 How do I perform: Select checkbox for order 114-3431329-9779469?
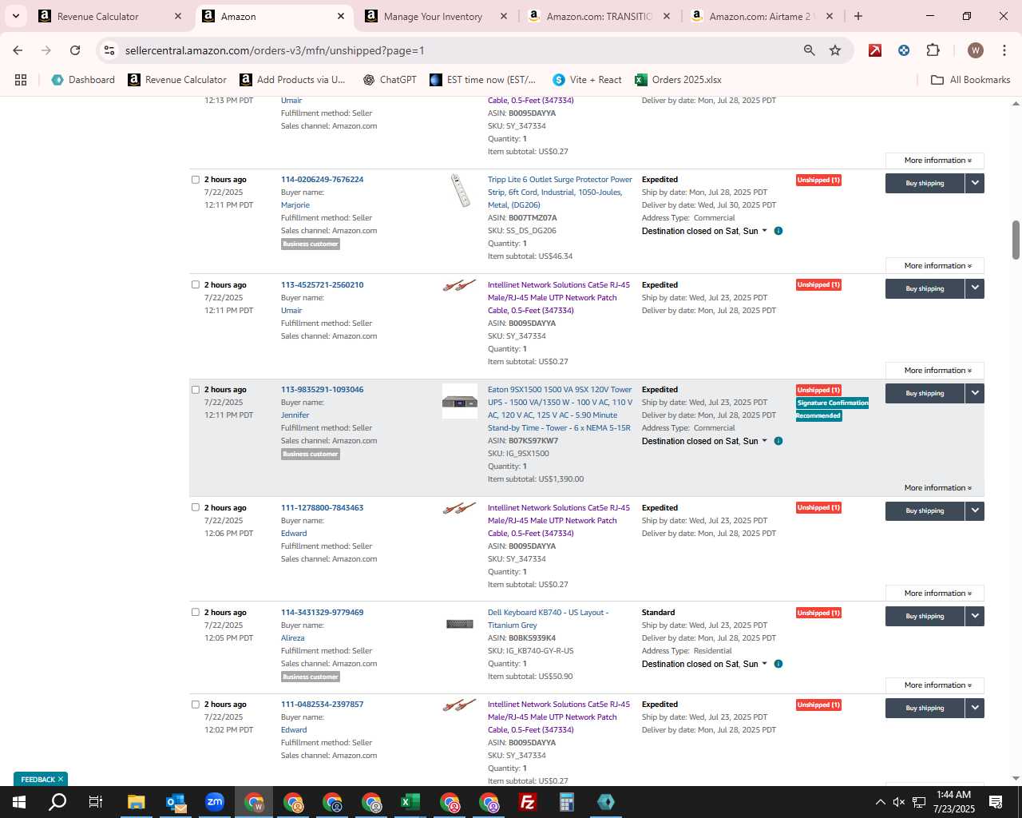click(196, 612)
